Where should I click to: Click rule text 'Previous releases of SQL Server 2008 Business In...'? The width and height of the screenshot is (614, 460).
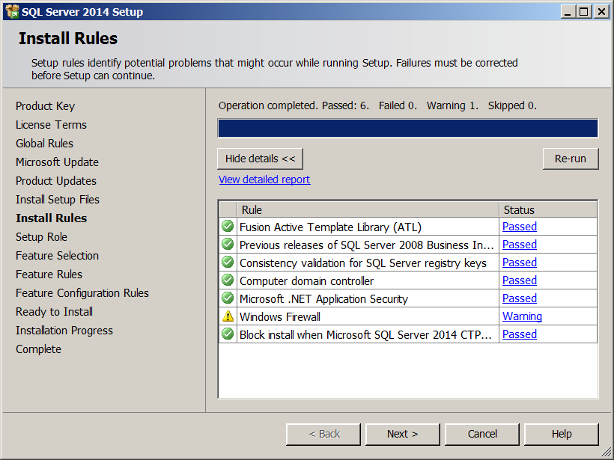(366, 245)
